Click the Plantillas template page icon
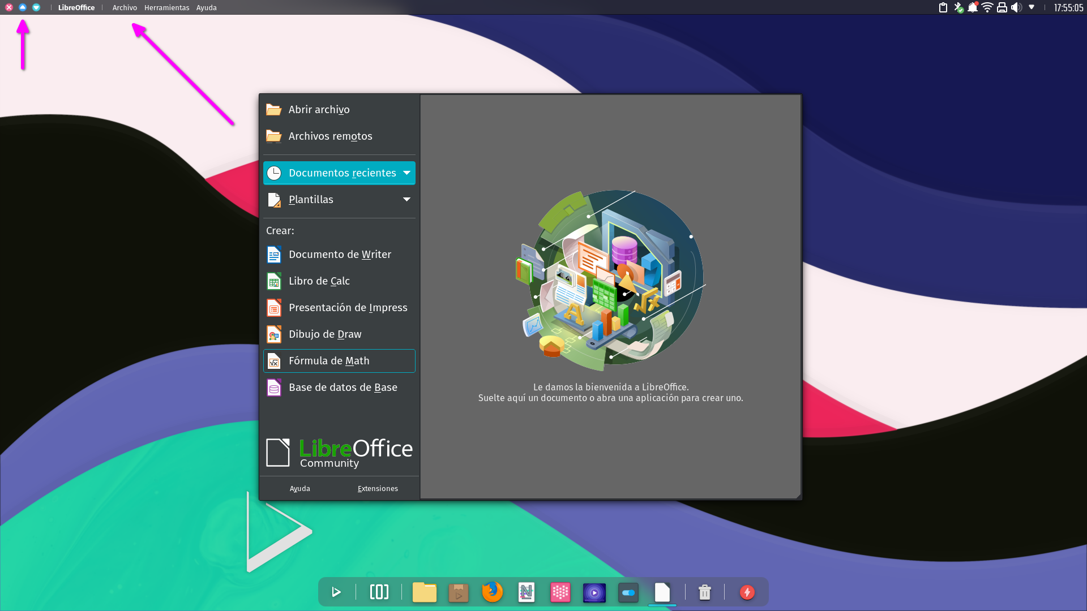 coord(274,200)
